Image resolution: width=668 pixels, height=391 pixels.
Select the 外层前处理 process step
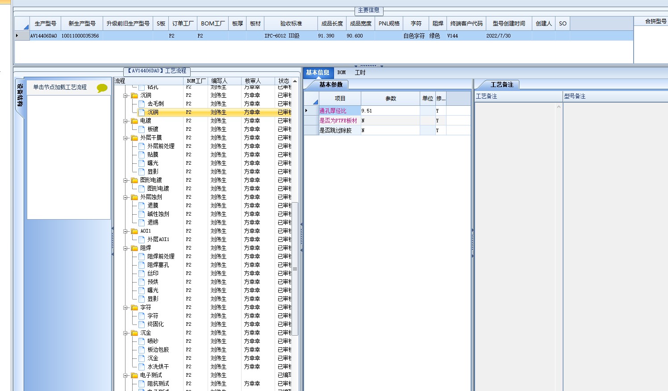pyautogui.click(x=161, y=146)
